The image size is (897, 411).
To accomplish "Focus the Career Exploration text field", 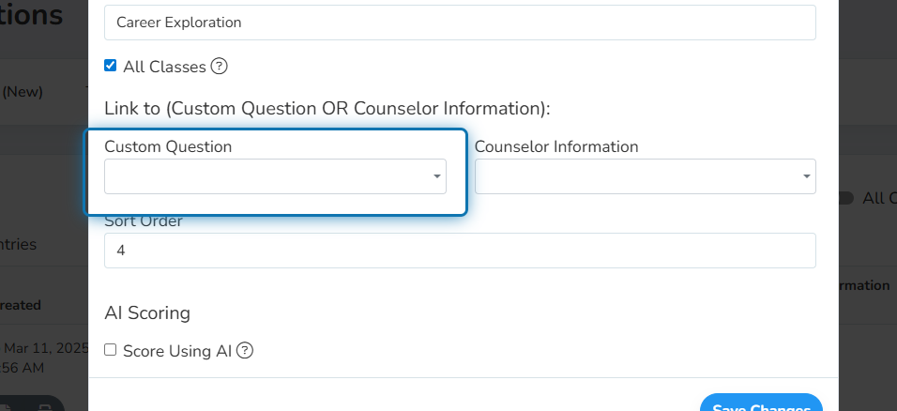I will [x=460, y=23].
